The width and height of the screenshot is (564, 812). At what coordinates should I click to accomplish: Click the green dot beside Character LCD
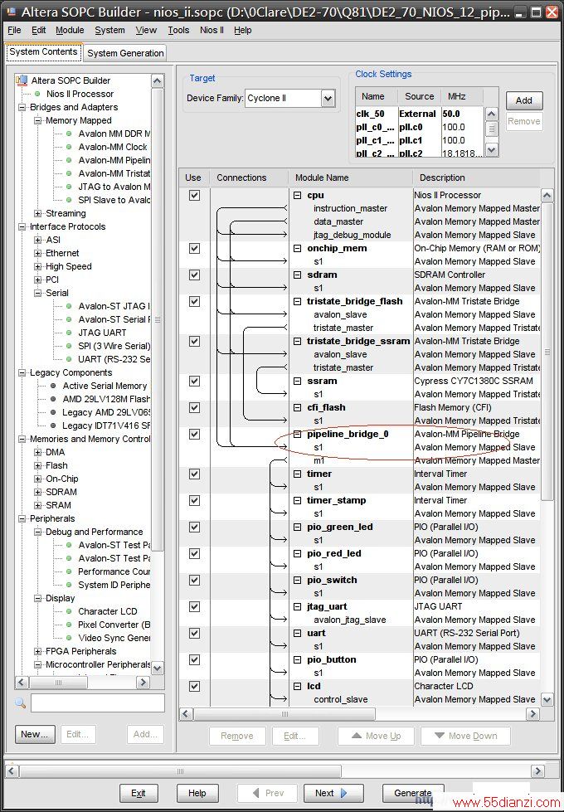[69, 611]
